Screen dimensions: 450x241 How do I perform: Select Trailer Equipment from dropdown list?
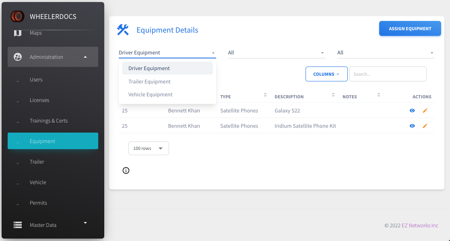click(x=149, y=81)
